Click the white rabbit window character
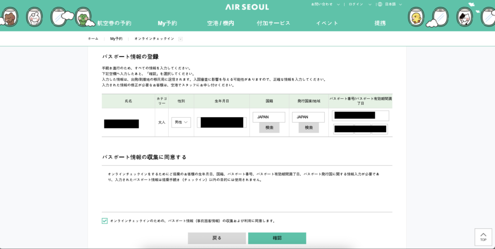Screen dimensions: 495x249 pyautogui.click(x=34, y=17)
